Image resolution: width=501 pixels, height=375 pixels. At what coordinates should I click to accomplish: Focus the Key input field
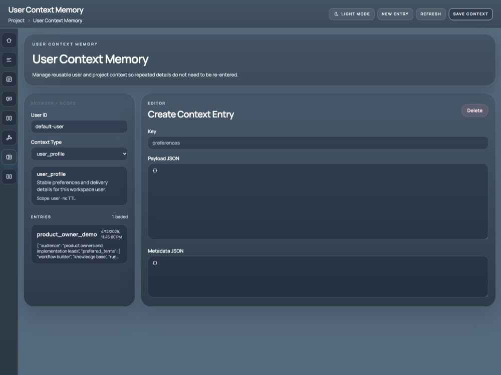318,143
